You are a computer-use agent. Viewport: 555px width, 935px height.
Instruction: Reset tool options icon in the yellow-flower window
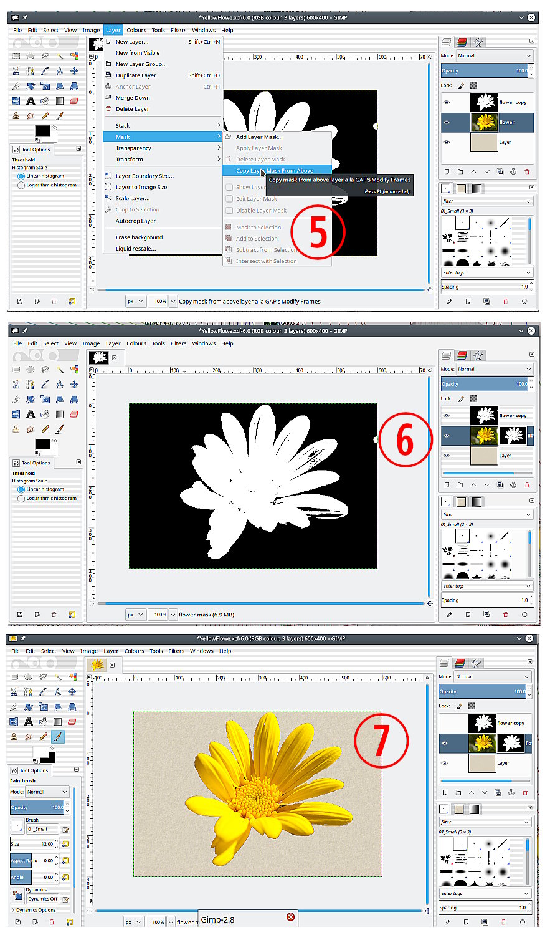(70, 921)
